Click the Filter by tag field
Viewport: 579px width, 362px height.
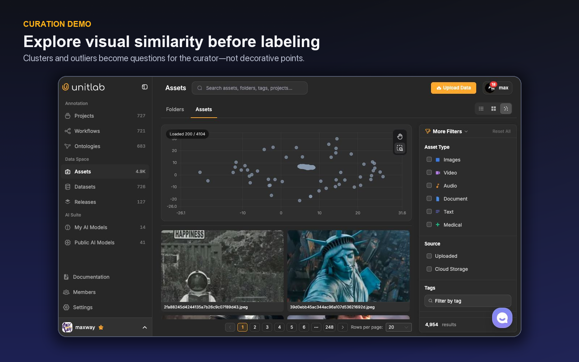(x=468, y=301)
